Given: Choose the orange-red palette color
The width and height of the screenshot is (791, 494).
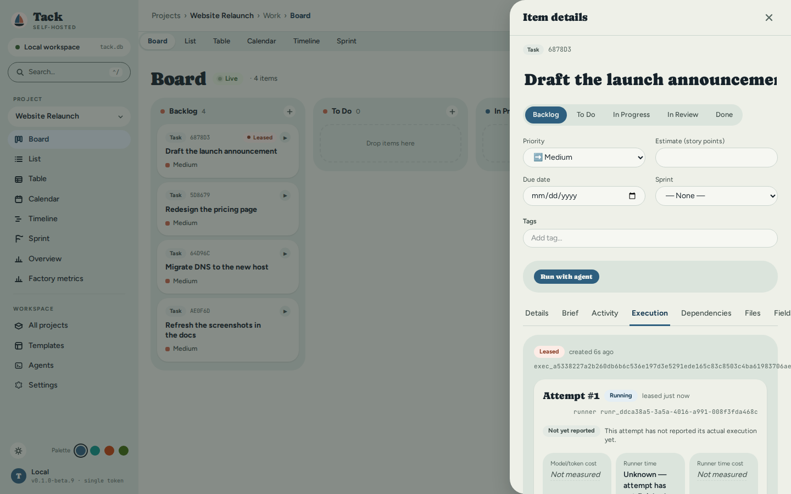Looking at the screenshot, I should coord(109,451).
